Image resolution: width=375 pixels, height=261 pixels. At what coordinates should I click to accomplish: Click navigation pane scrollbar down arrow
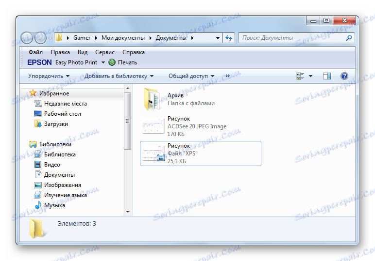(x=128, y=212)
